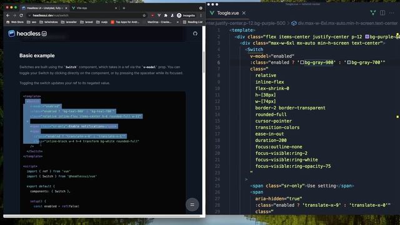The height and width of the screenshot is (225, 400).
Task: Click the v-model="enabled" line
Action: [272, 56]
